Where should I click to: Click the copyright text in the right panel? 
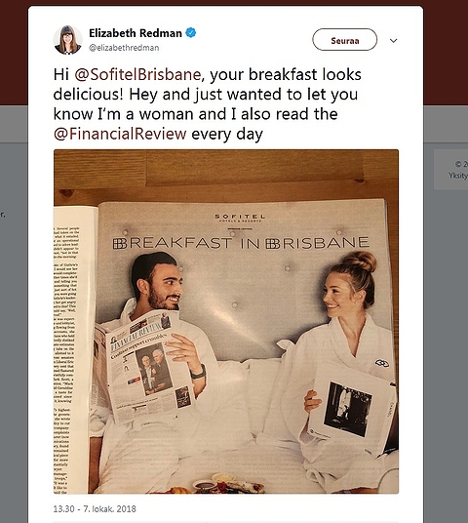click(x=461, y=164)
